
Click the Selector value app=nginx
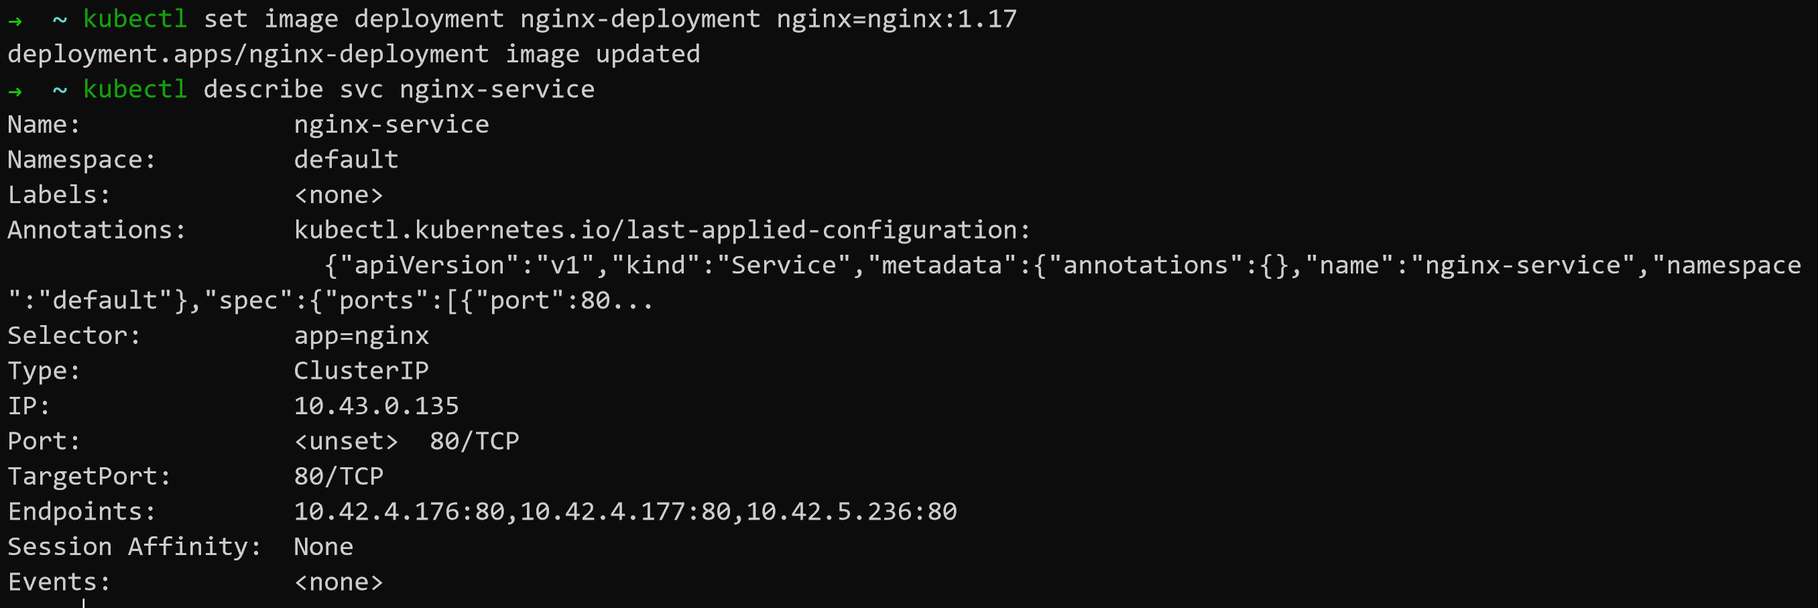point(361,336)
